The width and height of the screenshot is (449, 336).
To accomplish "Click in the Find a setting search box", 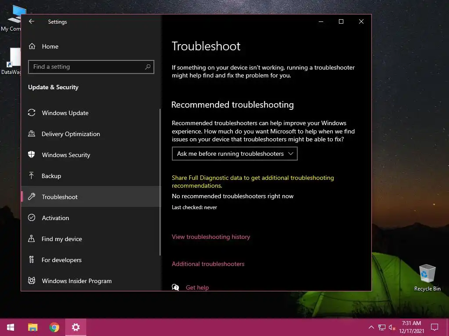I will (x=91, y=66).
